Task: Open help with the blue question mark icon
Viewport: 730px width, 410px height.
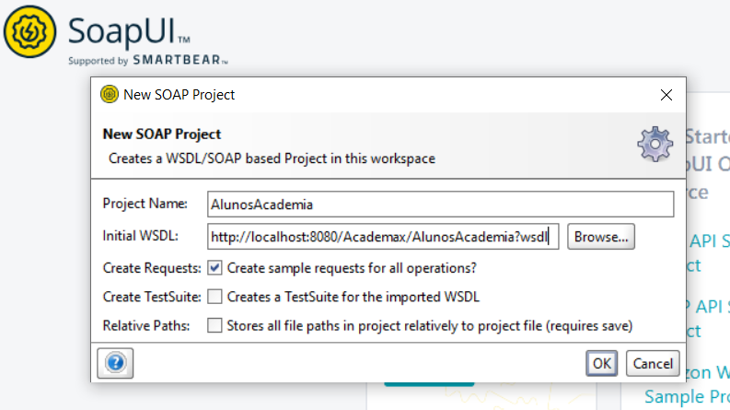Action: pos(115,362)
